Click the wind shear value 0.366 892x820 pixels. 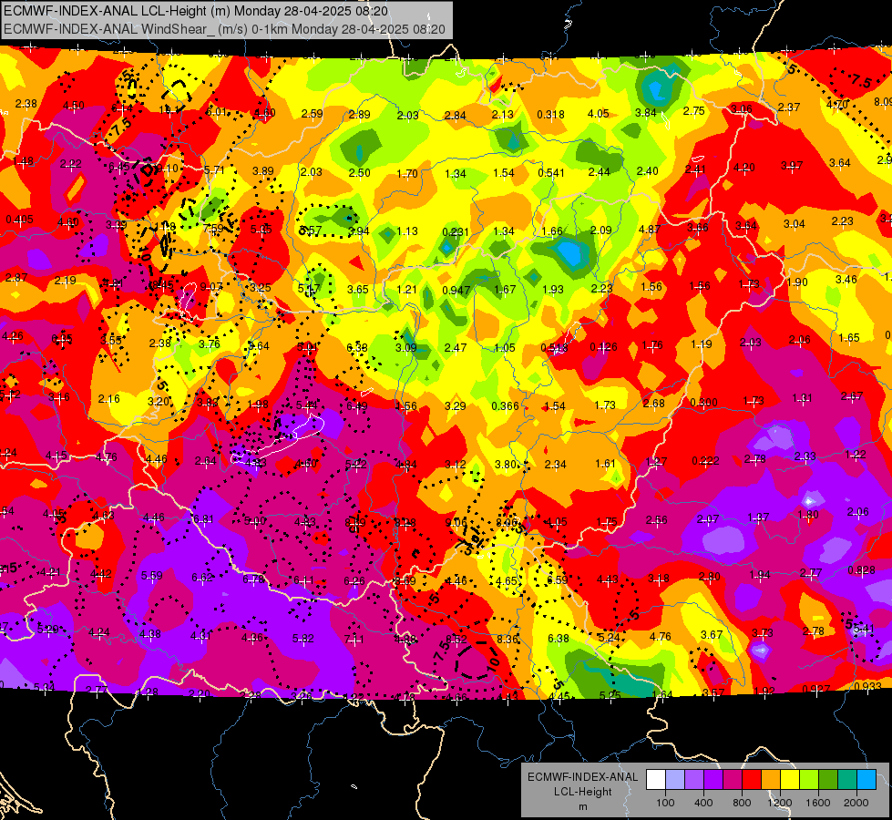505,405
